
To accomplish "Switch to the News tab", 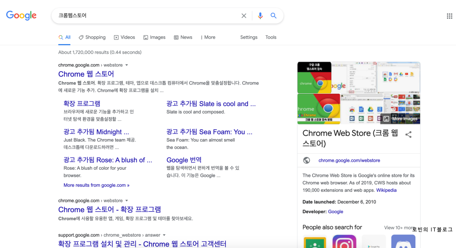I will (183, 37).
